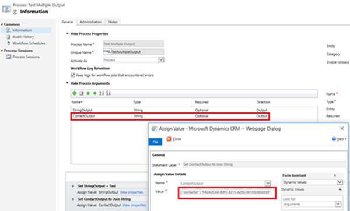Click the green add argument plus icon

(x=75, y=93)
